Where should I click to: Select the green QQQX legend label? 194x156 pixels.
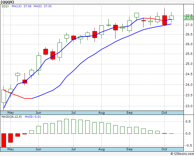[x=5, y=6]
